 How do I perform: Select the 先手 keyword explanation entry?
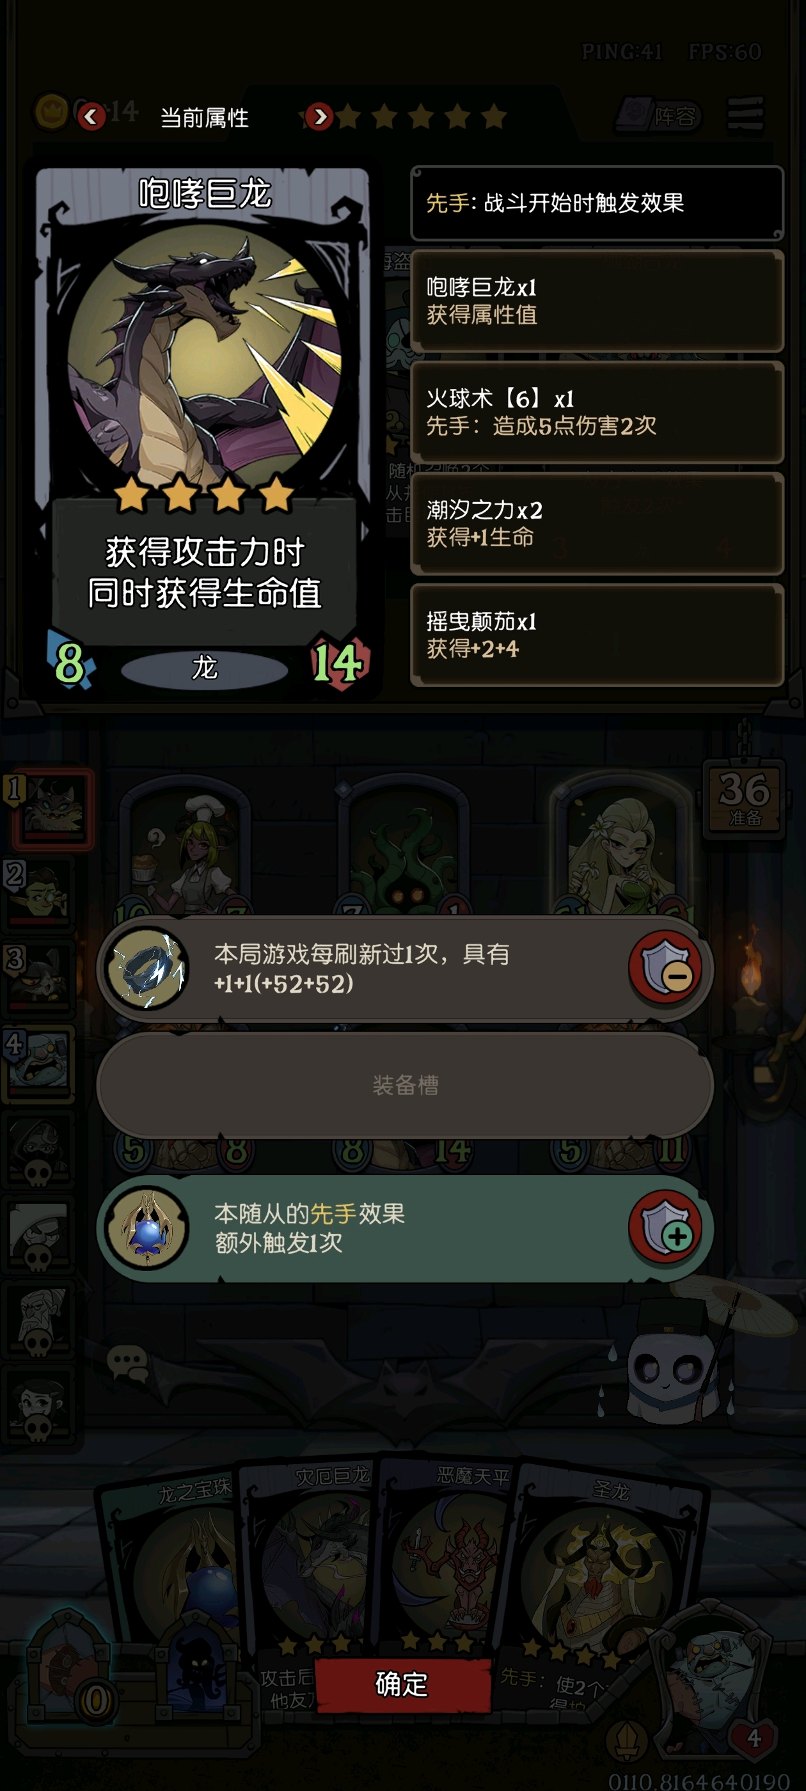[x=597, y=203]
